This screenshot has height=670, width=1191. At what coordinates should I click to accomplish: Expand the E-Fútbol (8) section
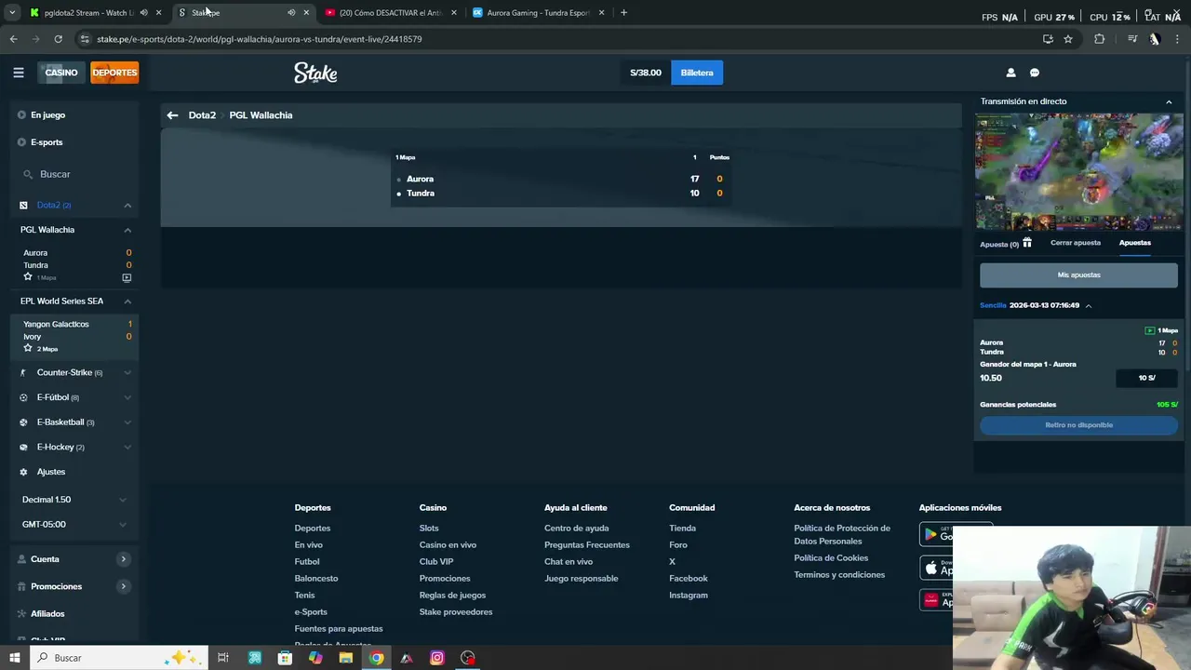[x=127, y=397]
